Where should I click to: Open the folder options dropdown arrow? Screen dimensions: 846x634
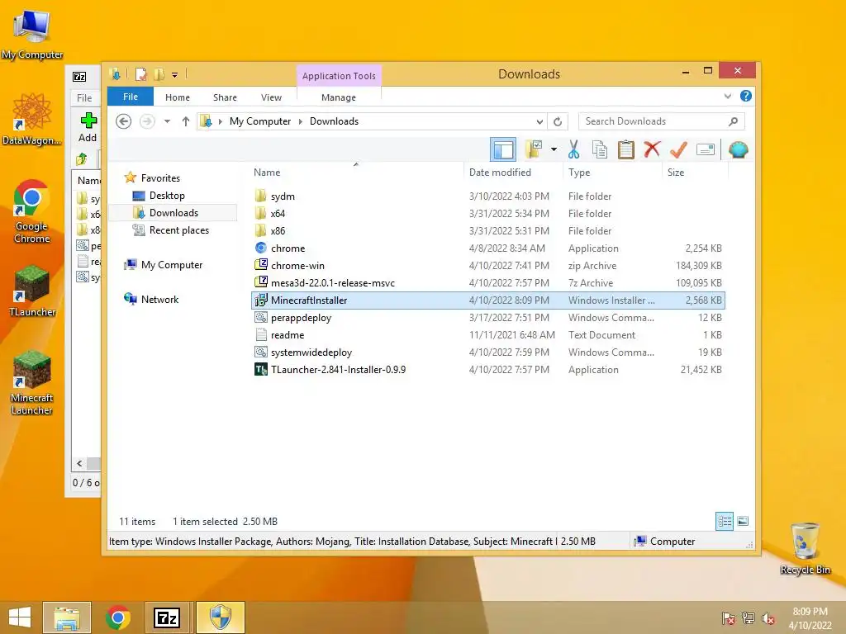(x=554, y=149)
